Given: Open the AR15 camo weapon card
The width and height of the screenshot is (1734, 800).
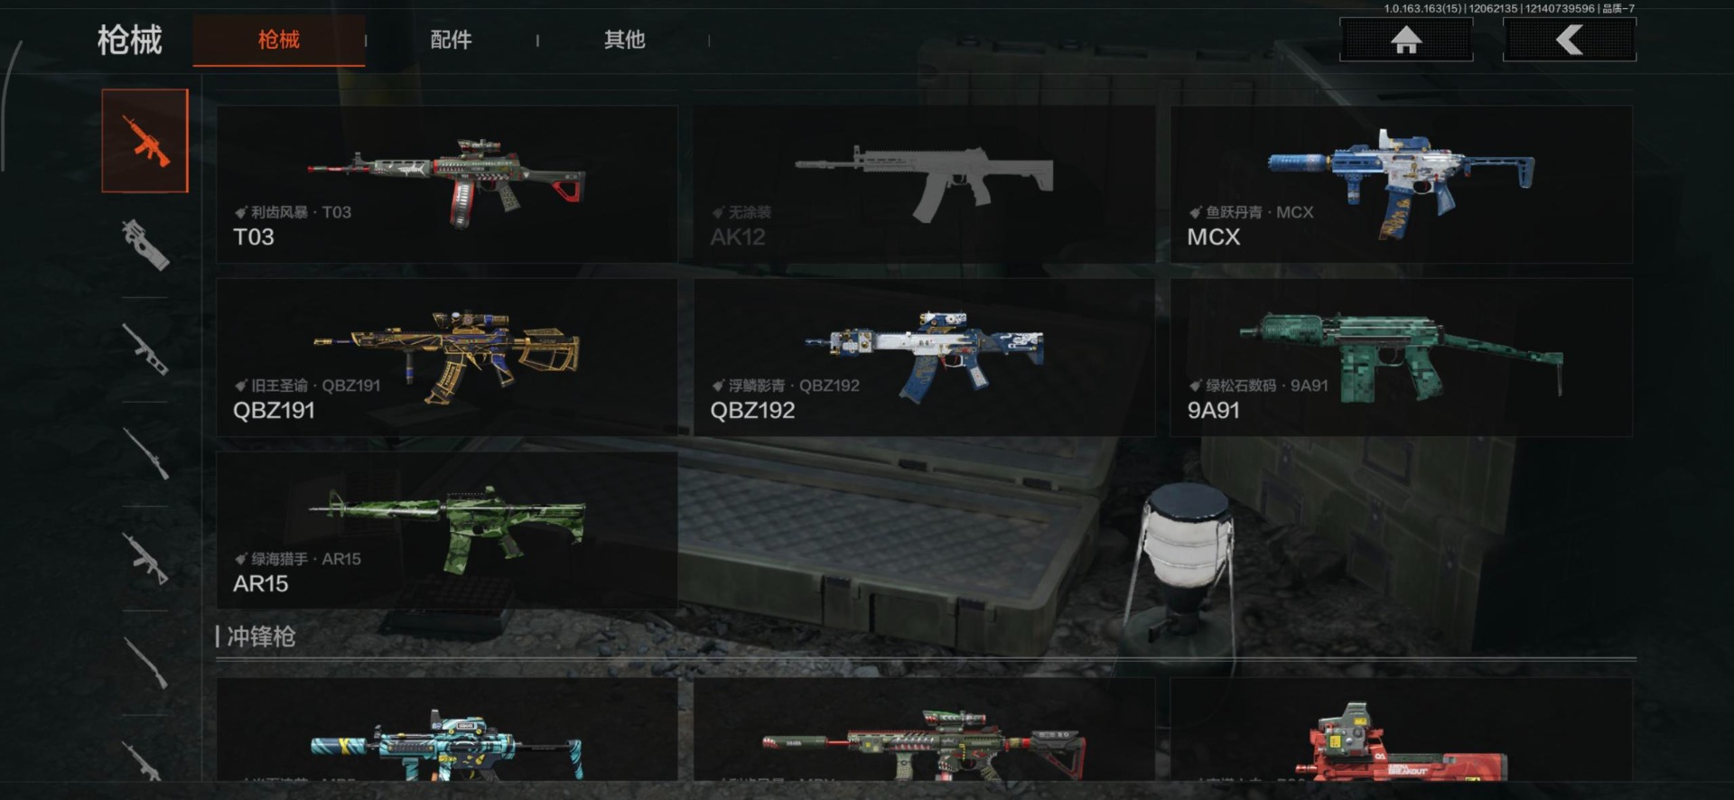Looking at the screenshot, I should click(x=447, y=531).
